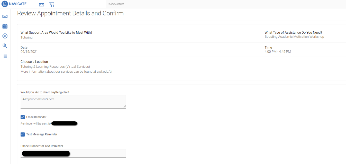Select the megaphone campaigns icon in sidebar

[5, 36]
